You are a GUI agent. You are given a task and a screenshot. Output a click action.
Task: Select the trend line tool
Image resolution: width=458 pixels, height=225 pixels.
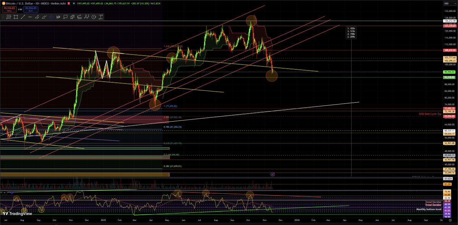point(23,17)
